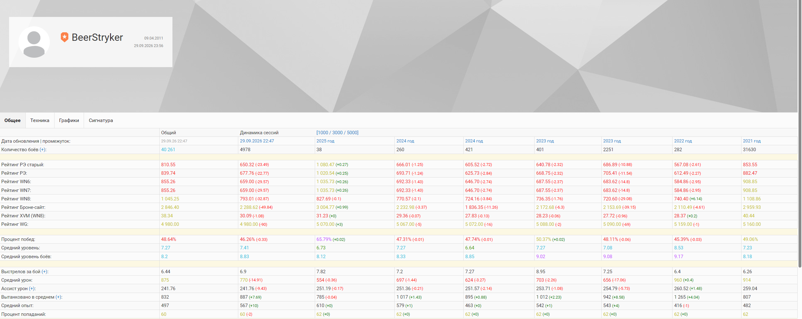802x319 pixels.
Task: Switch to the Техника tab
Action: coord(40,120)
